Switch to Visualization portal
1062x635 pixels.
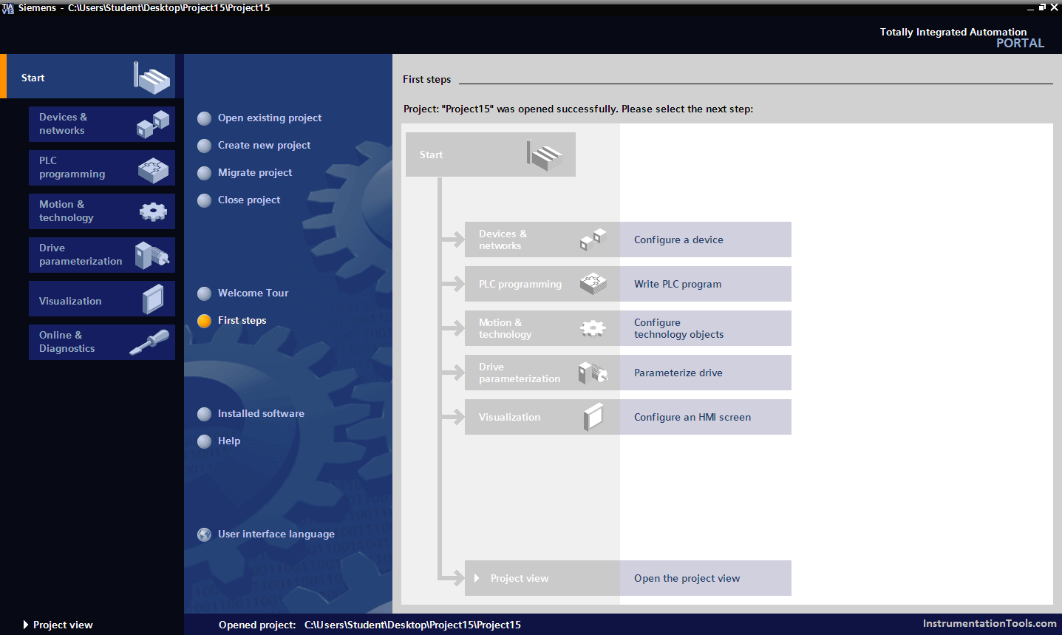[102, 299]
